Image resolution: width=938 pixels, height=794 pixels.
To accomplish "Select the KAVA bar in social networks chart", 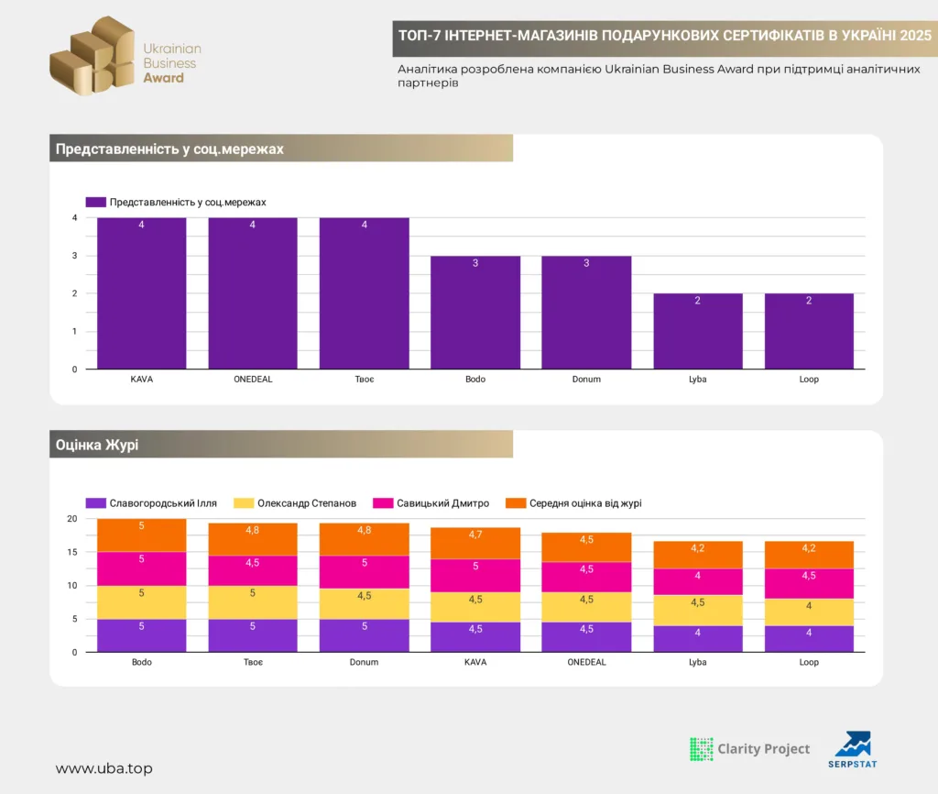I will point(142,293).
